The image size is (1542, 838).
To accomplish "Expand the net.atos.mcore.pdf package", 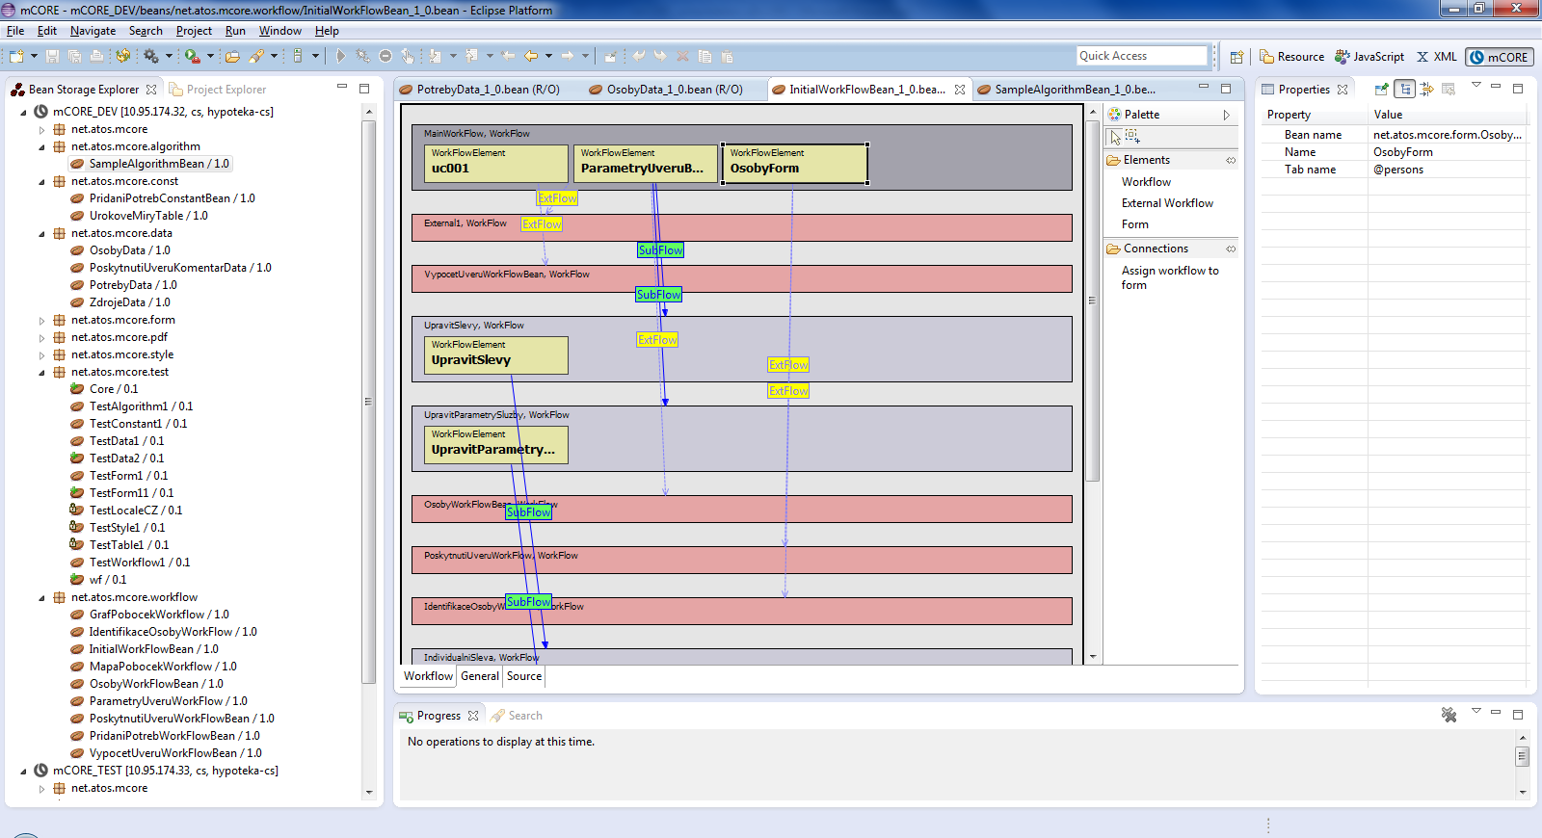I will [41, 337].
